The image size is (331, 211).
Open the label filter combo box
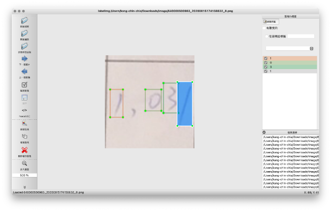[x=290, y=48]
